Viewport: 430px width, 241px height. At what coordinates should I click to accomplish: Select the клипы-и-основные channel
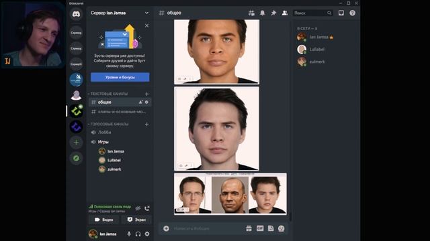pyautogui.click(x=120, y=112)
